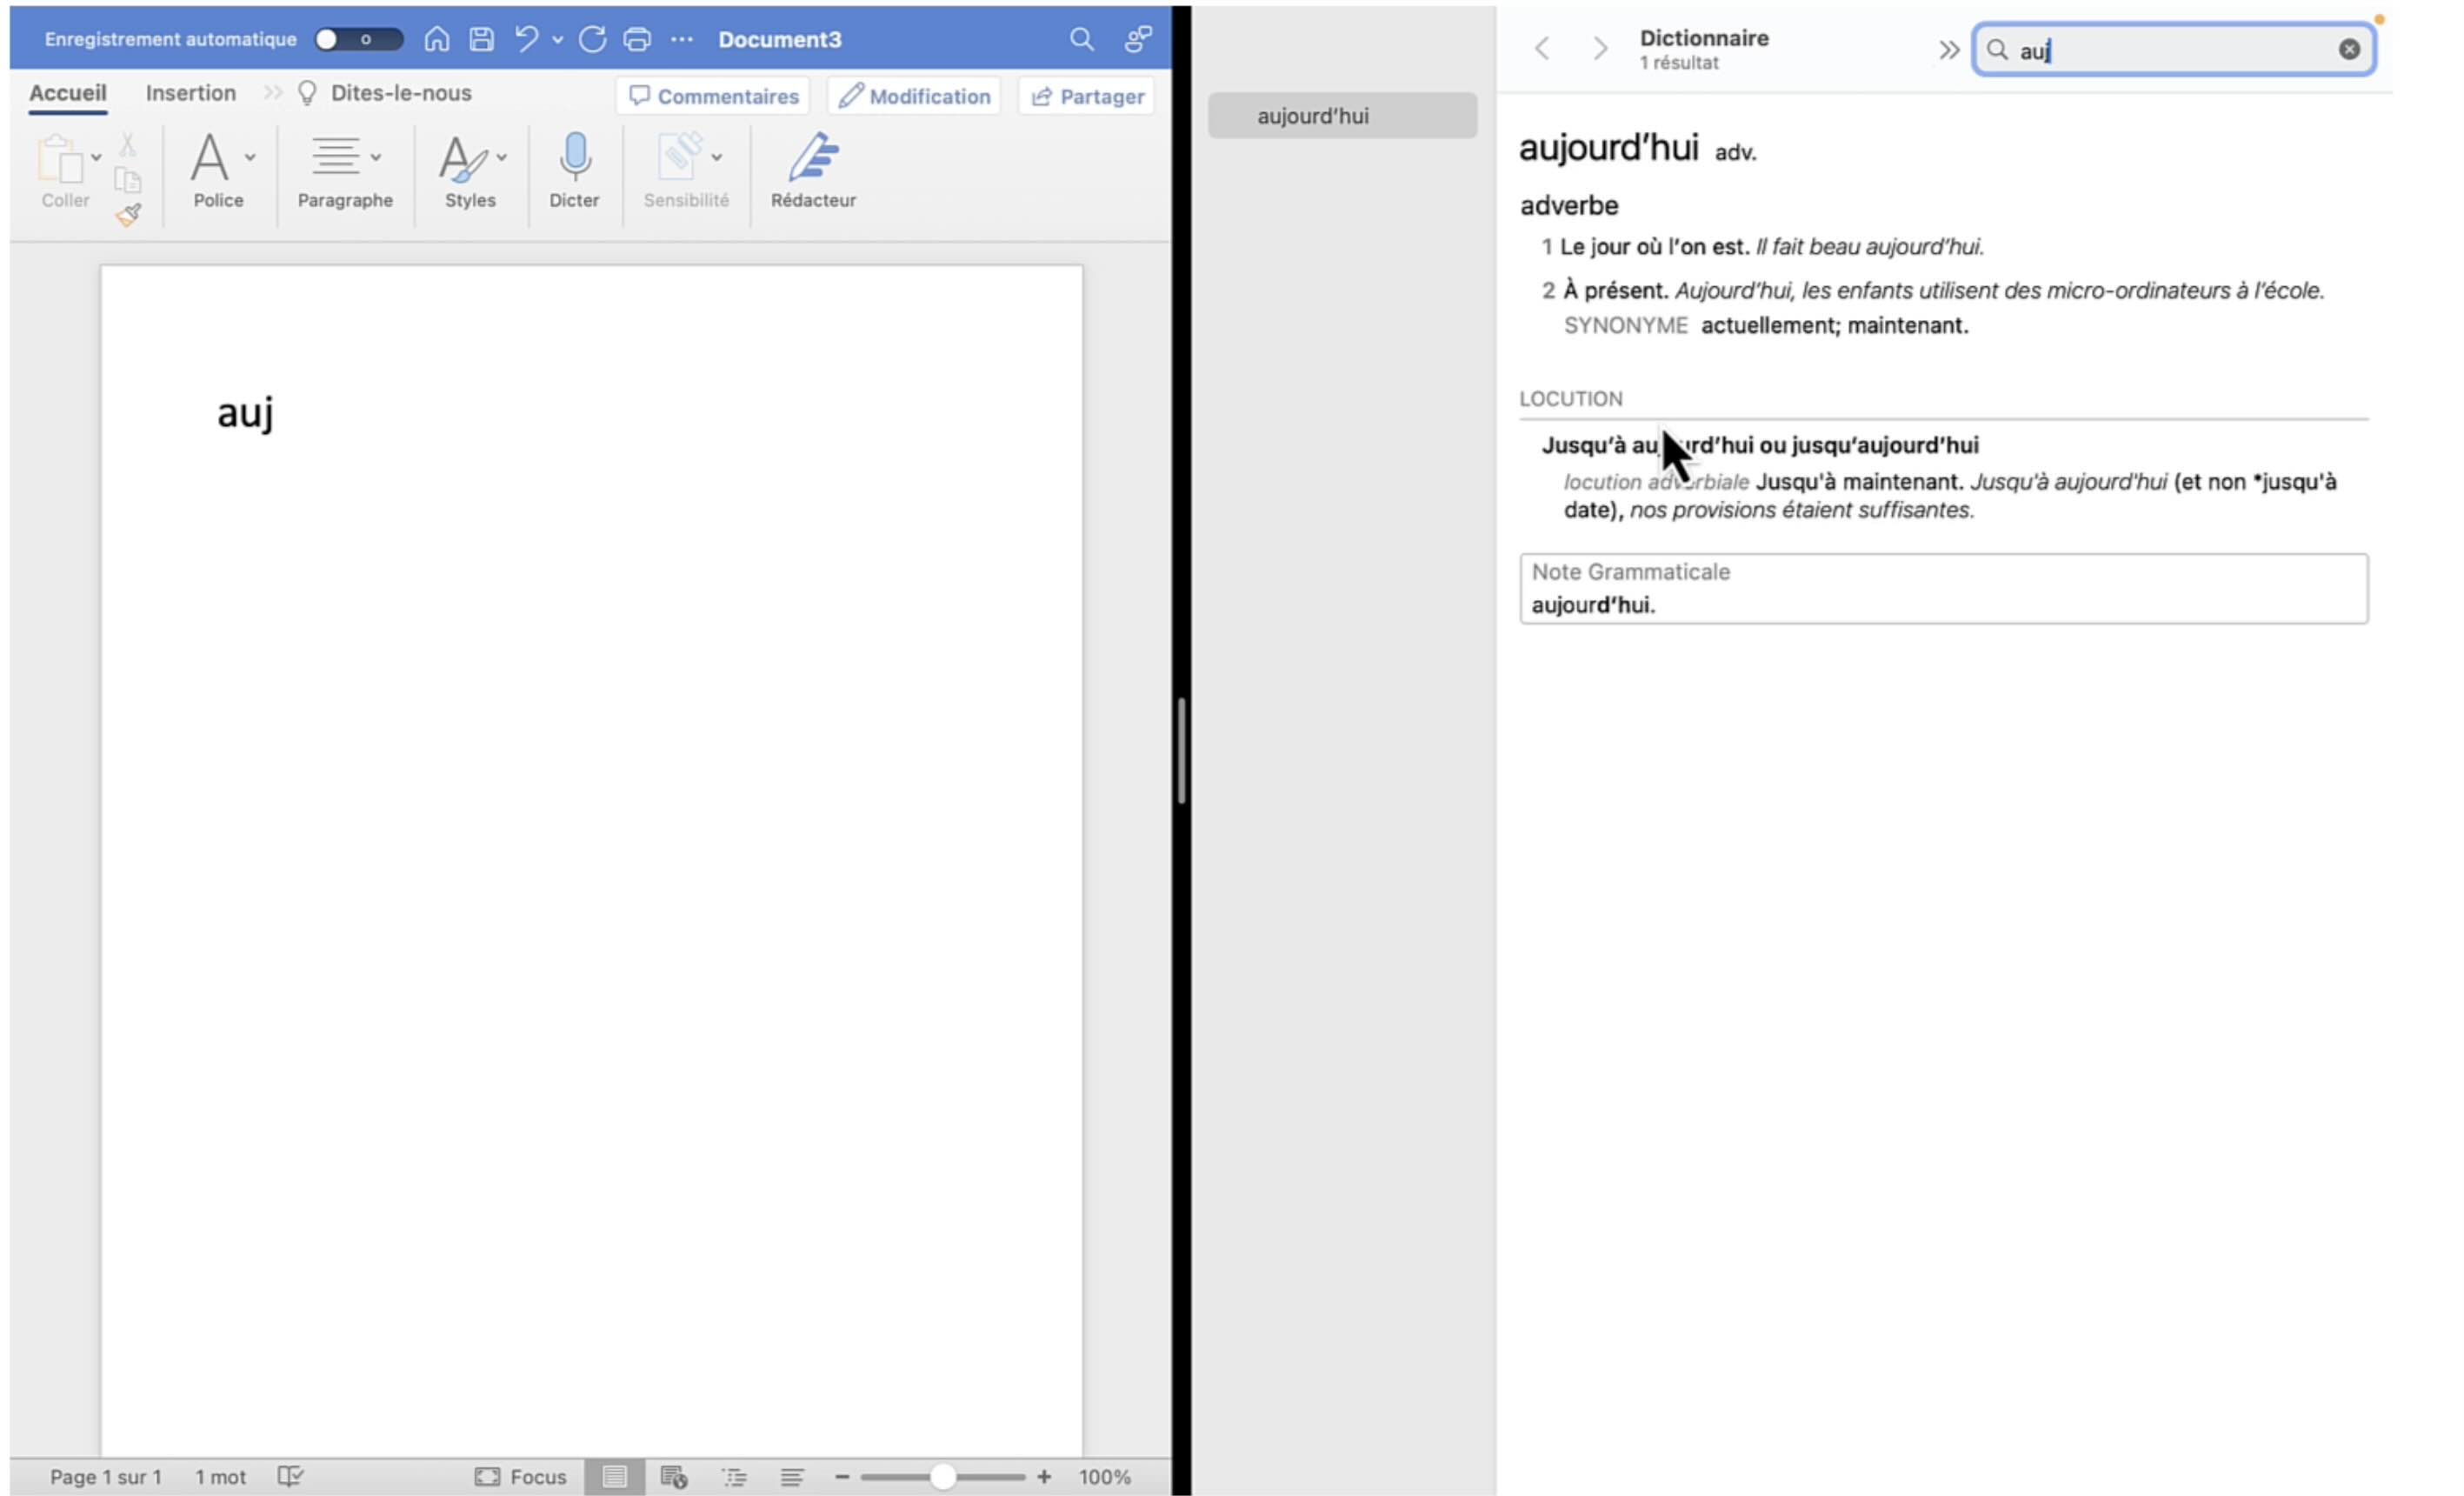Open the search magnifier in Word
The image size is (2464, 1496).
1081,39
